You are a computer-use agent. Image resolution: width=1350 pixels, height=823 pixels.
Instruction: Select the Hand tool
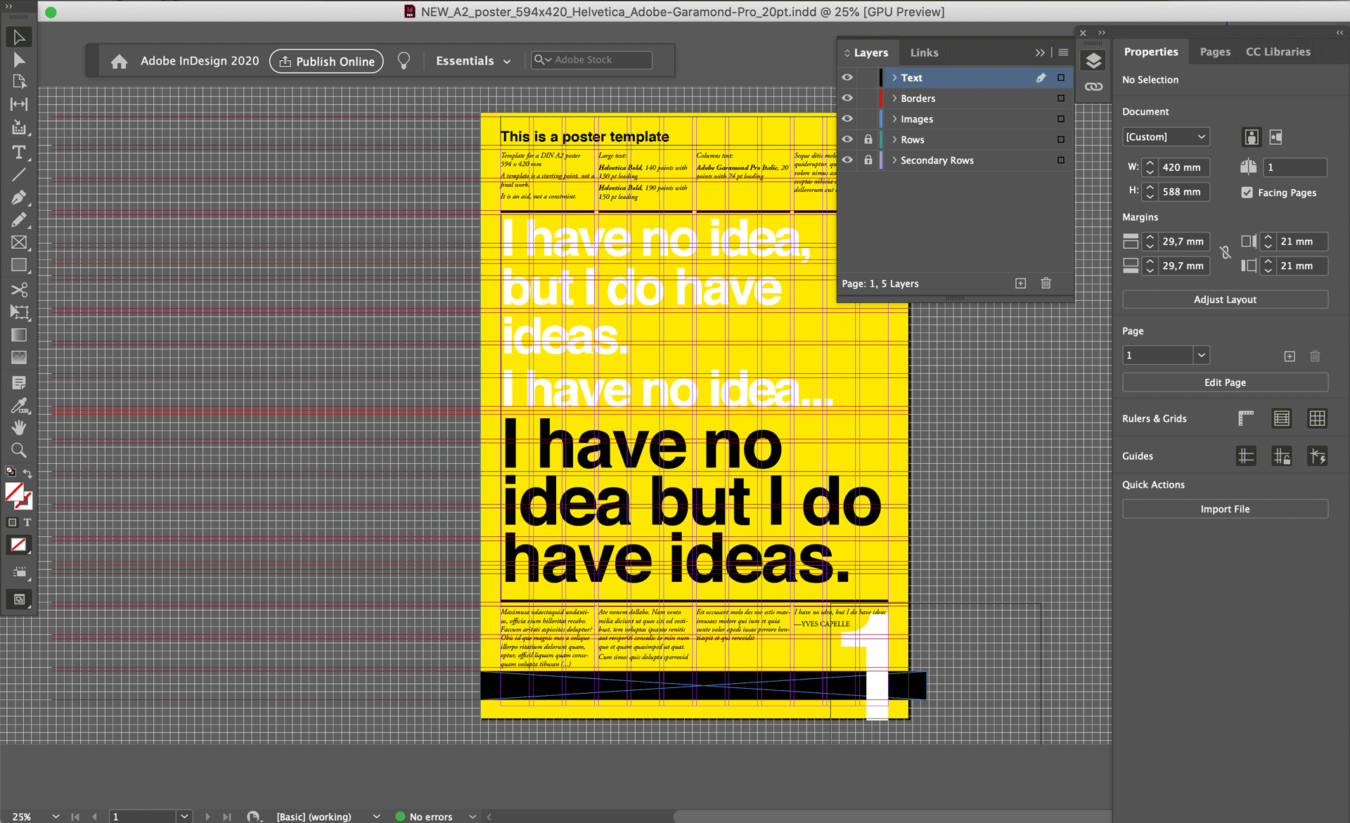tap(19, 427)
